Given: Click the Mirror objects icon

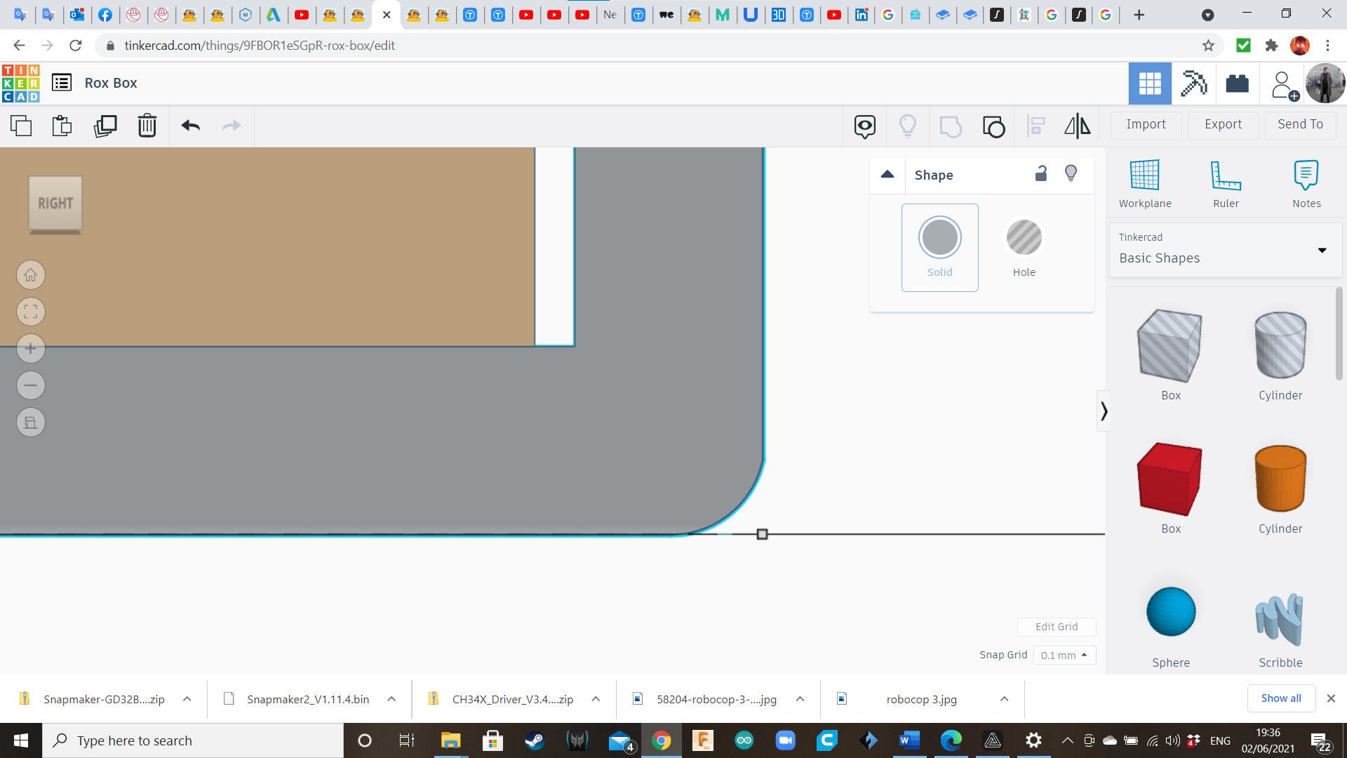Looking at the screenshot, I should coord(1077,124).
